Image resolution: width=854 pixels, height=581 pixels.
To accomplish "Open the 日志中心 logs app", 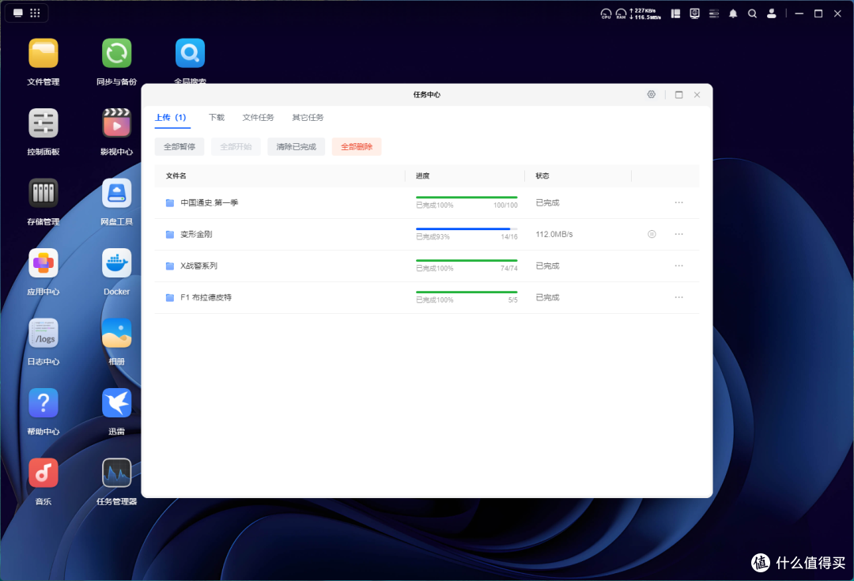I will tap(43, 334).
